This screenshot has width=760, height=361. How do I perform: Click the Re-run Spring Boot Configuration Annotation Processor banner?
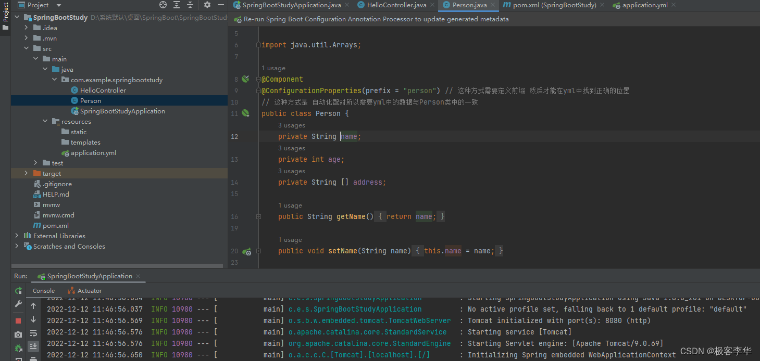click(376, 19)
